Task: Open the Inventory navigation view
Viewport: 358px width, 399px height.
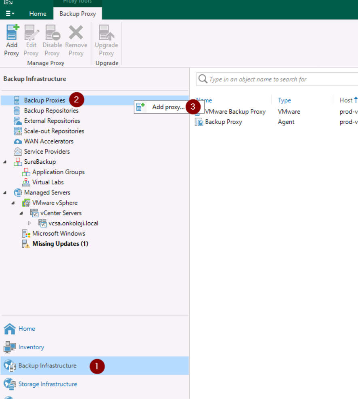Action: 31,347
